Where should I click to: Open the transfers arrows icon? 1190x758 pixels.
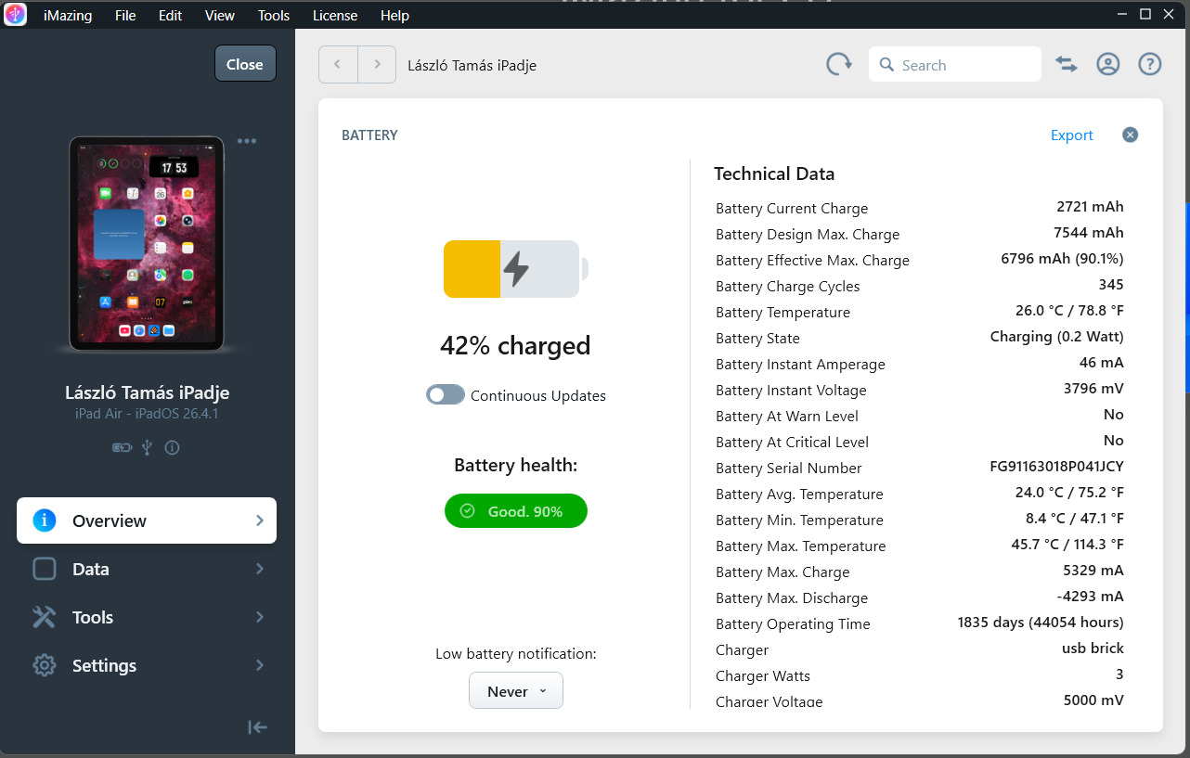coord(1067,64)
